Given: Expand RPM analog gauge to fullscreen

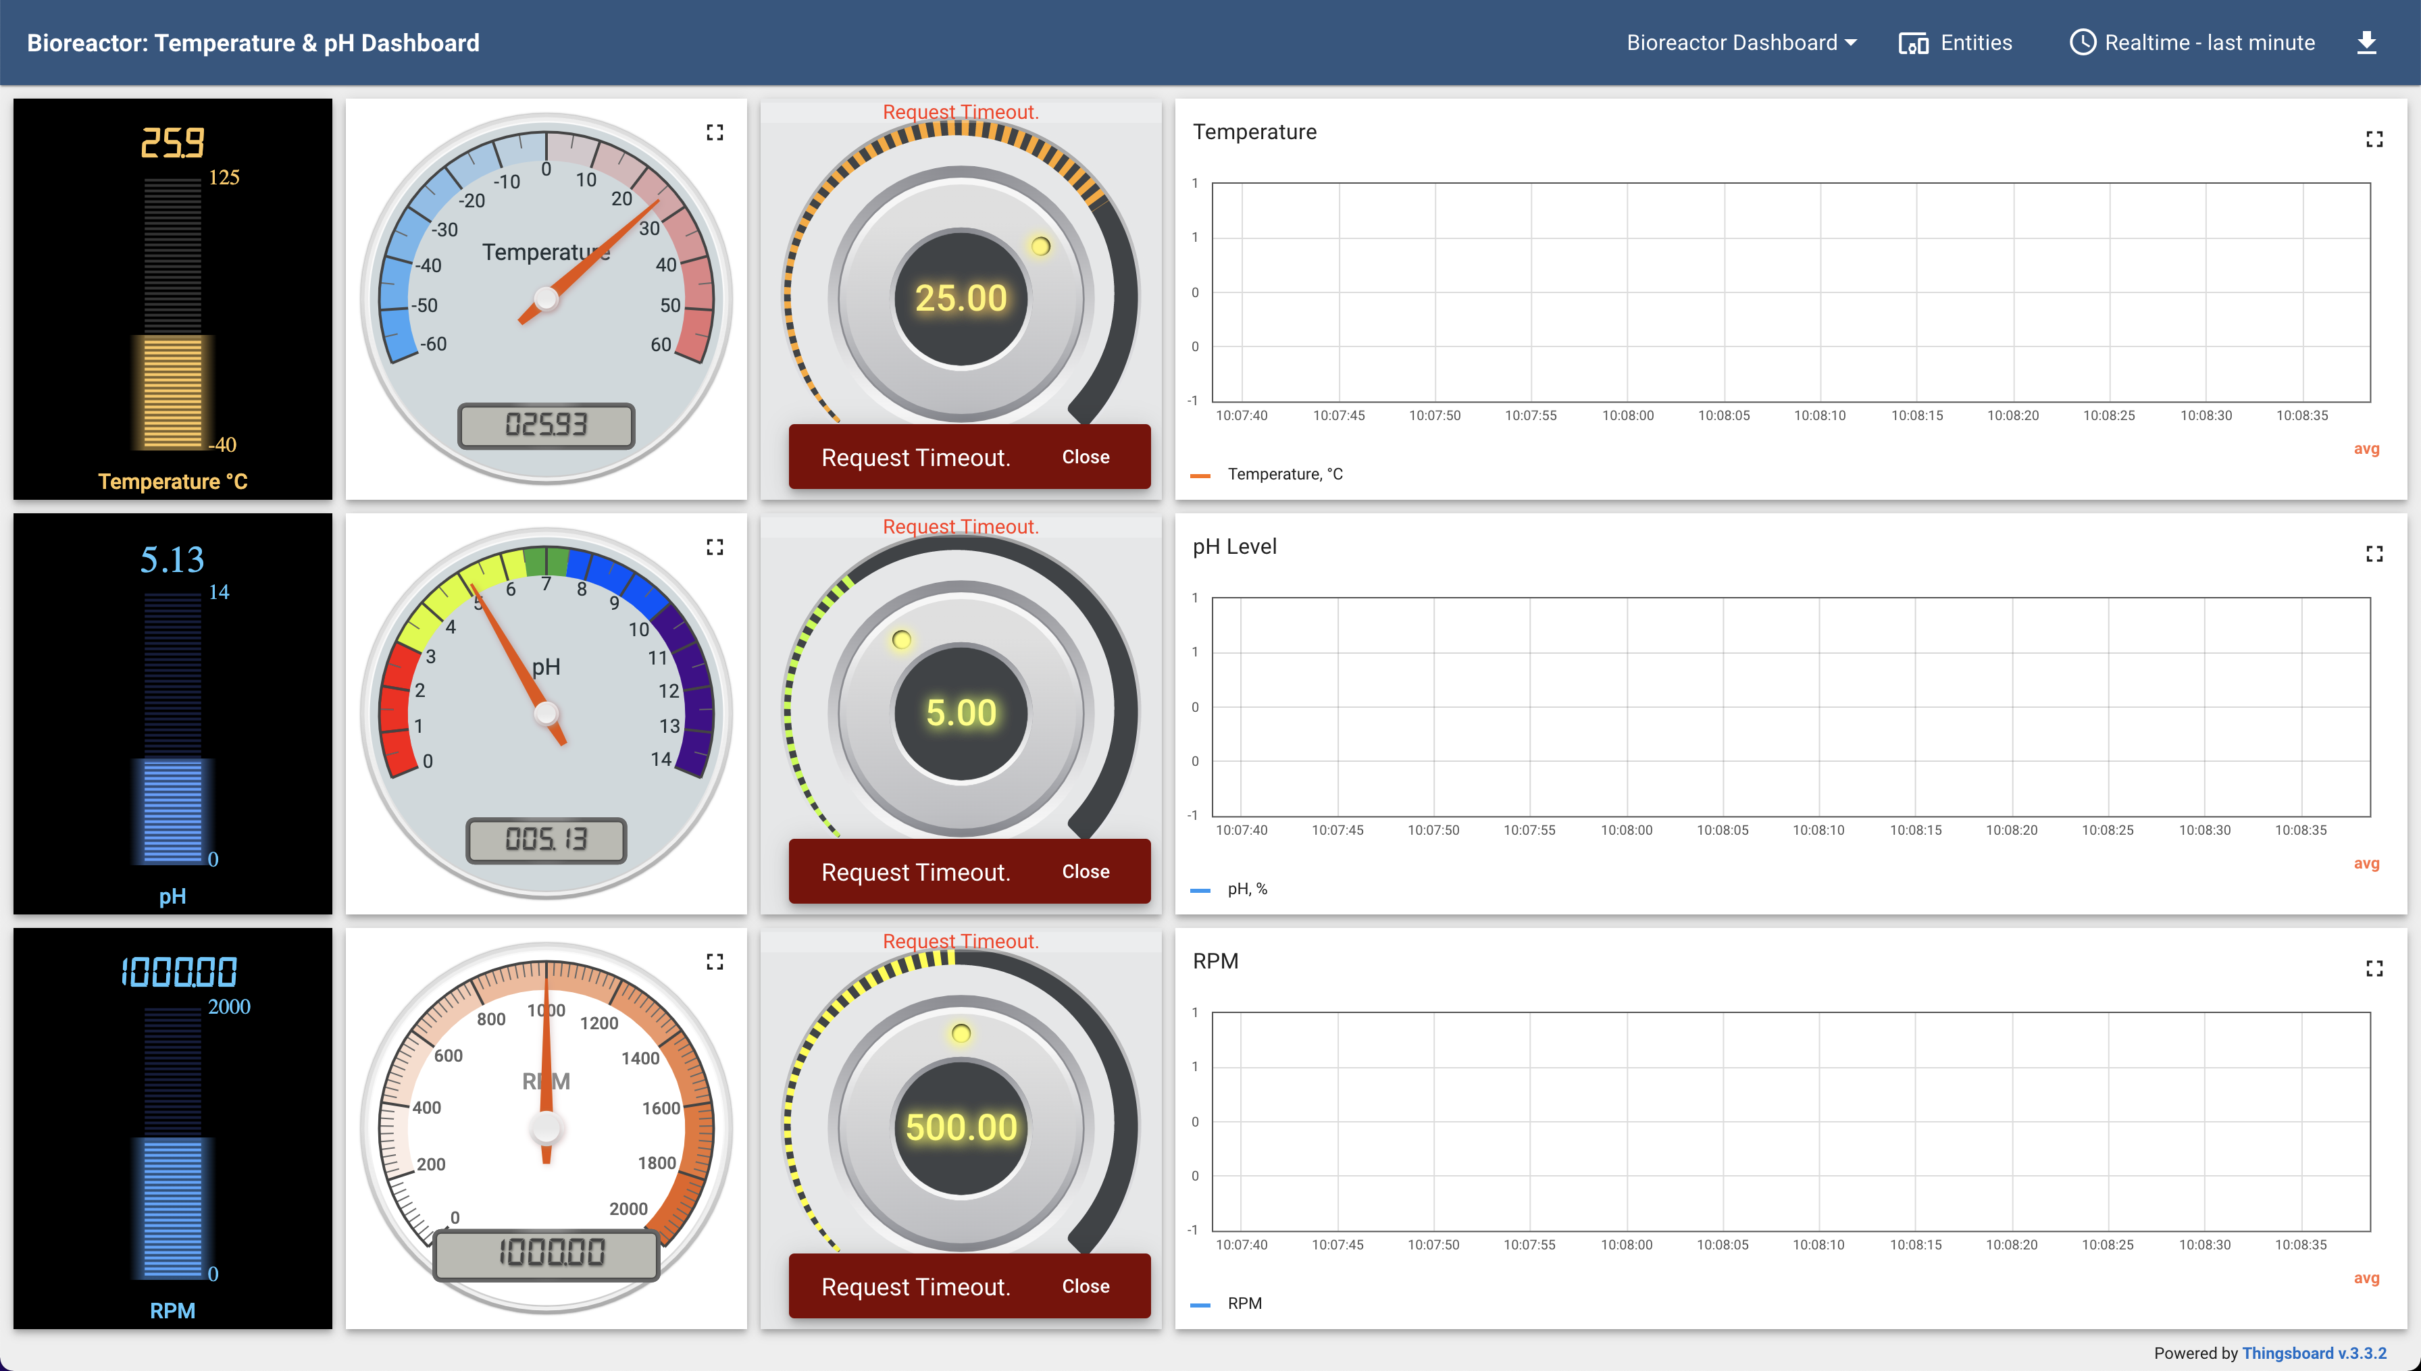Looking at the screenshot, I should tap(715, 962).
